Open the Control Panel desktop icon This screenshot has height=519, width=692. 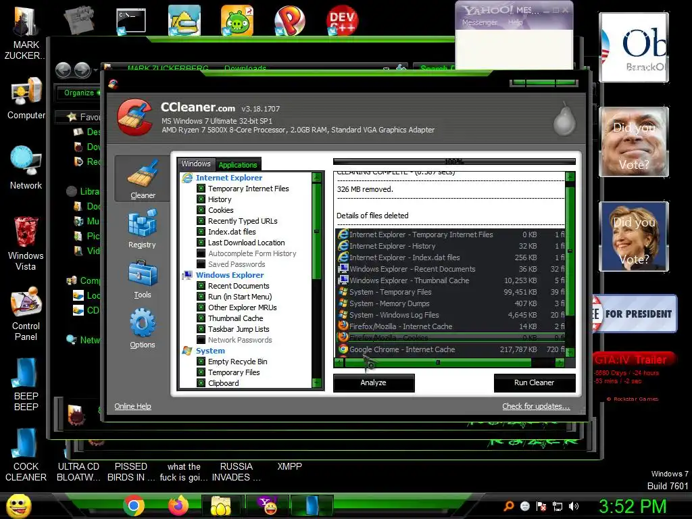click(x=26, y=314)
